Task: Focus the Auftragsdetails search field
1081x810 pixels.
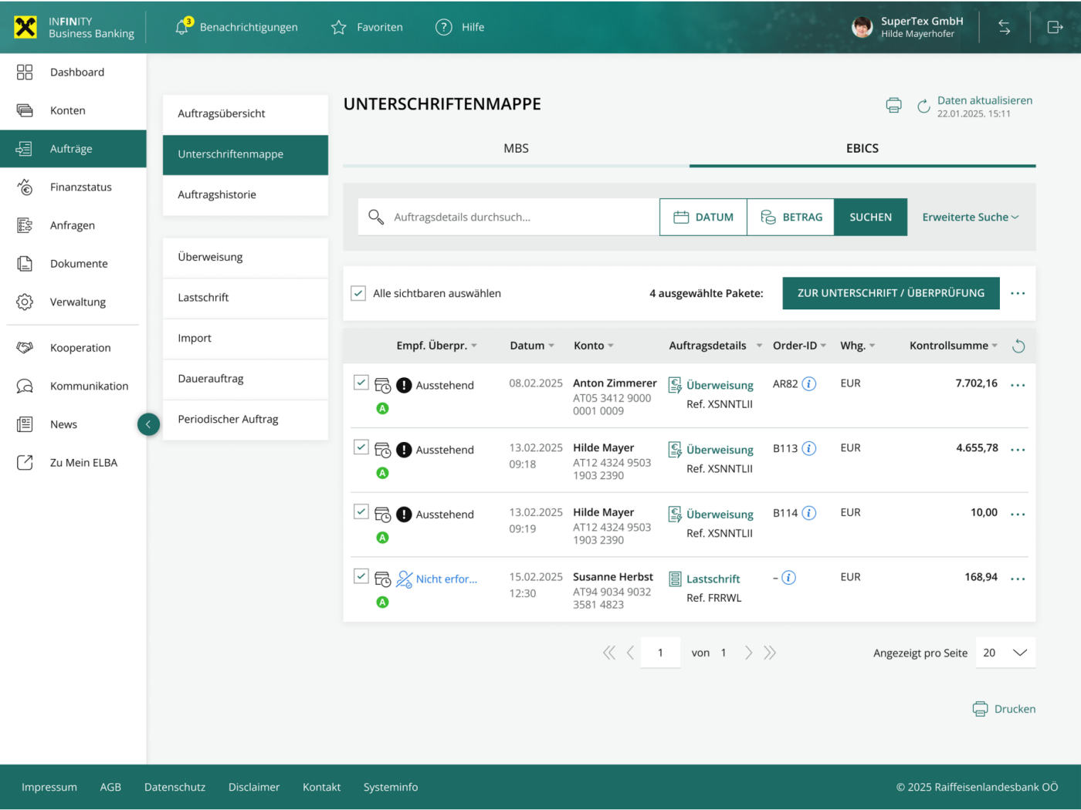Action: point(517,217)
